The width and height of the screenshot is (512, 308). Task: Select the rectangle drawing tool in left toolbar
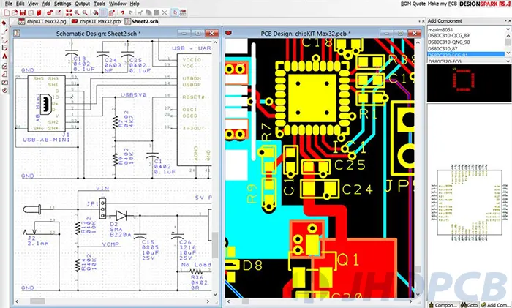point(4,83)
